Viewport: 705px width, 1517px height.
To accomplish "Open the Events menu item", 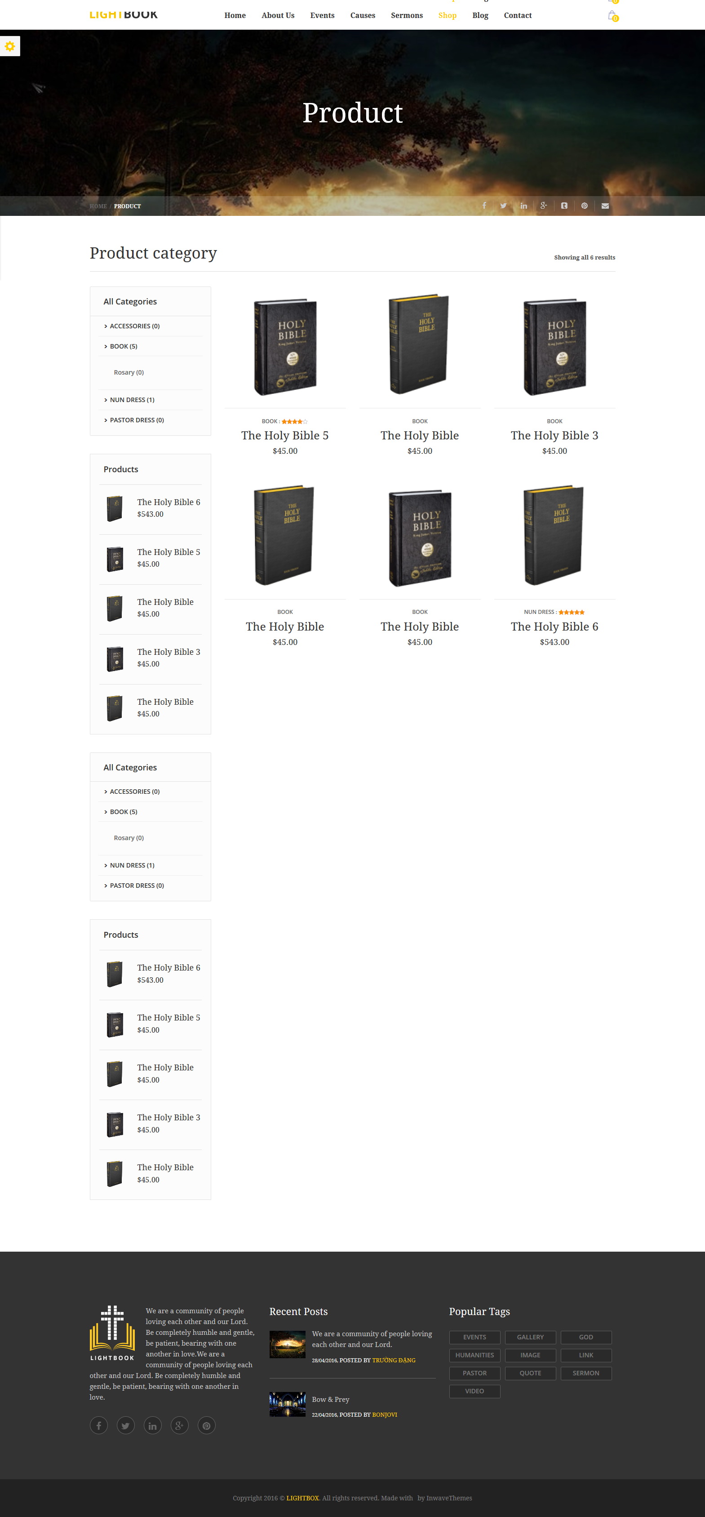I will tap(322, 15).
